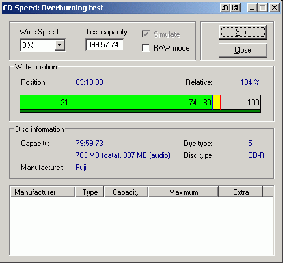283x263 pixels.
Task: Click the yellow overburn segment of progress bar
Action: (x=216, y=102)
